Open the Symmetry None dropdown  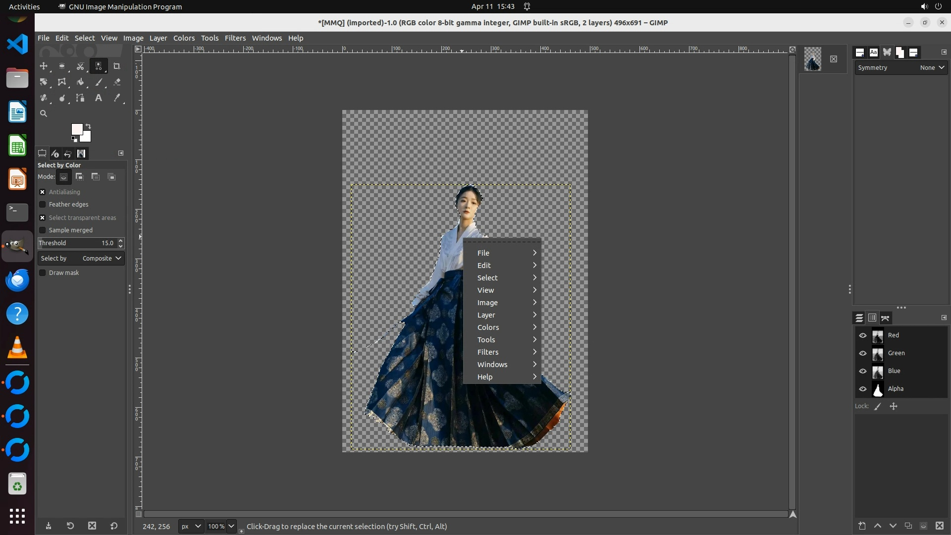coord(932,68)
